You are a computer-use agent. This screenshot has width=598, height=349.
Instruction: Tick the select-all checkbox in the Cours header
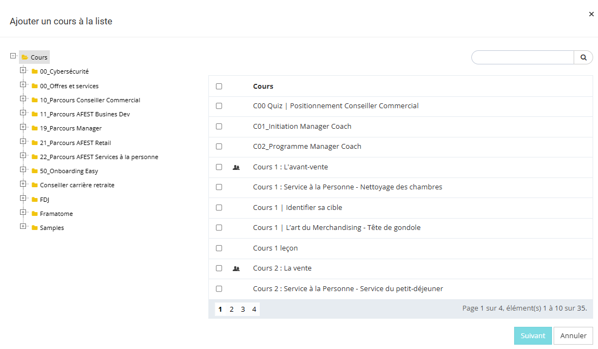coord(219,87)
